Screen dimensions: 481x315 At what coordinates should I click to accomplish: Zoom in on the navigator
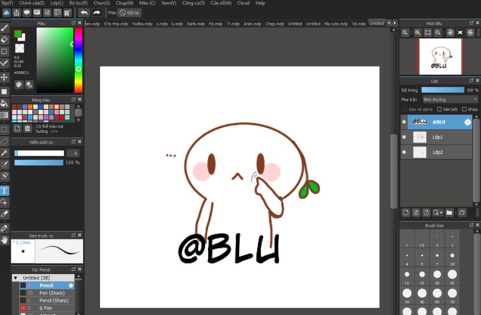click(418, 32)
